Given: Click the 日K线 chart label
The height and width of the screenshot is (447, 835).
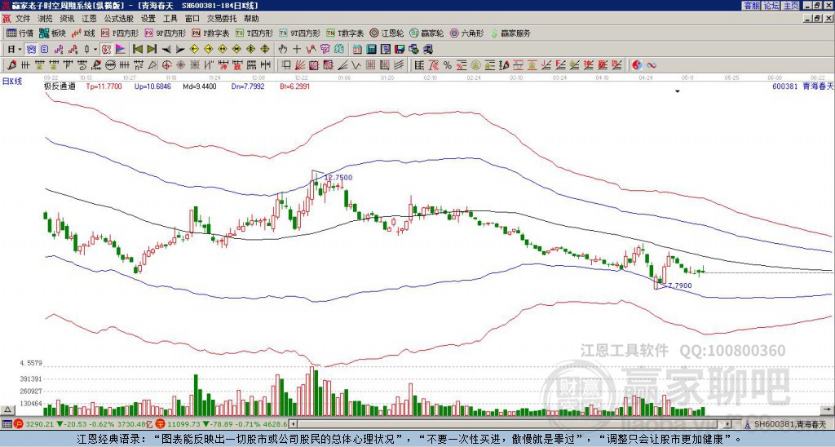Looking at the screenshot, I should click(12, 82).
